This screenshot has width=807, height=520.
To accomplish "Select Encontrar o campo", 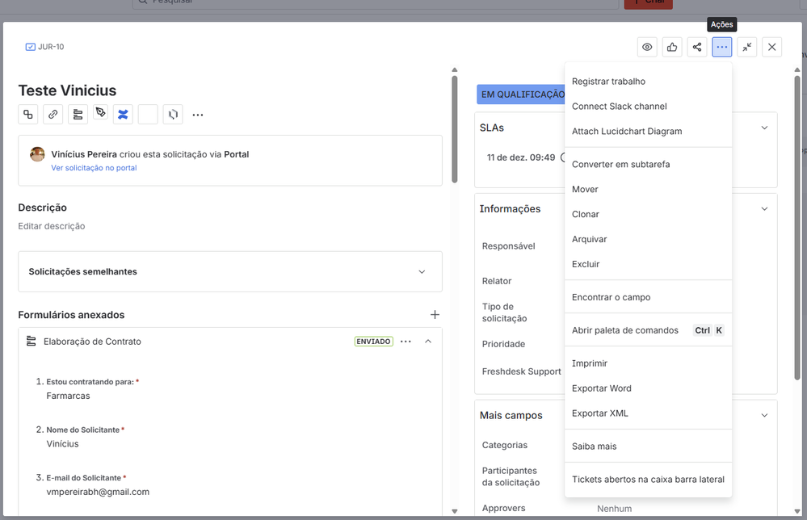I will [648, 297].
